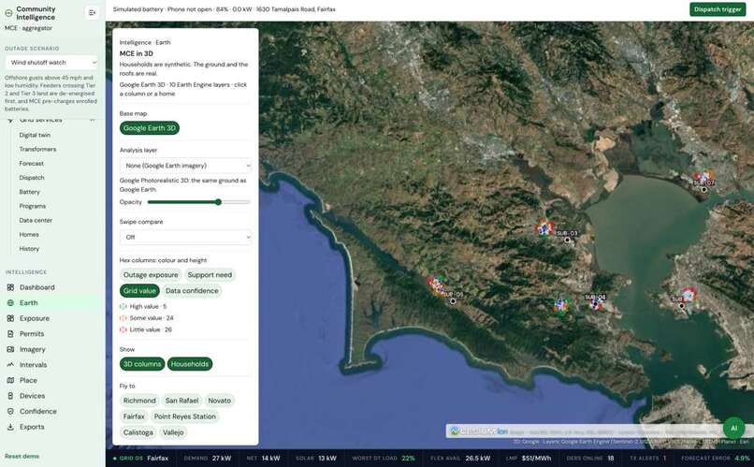
Task: Collapse the Grid services section chevron
Action: 92,119
